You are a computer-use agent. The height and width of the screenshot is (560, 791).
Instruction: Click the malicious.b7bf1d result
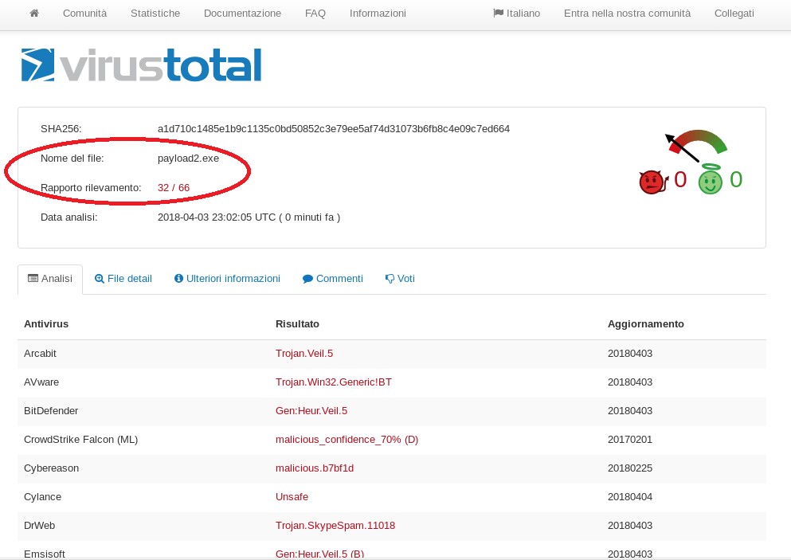pos(315,468)
